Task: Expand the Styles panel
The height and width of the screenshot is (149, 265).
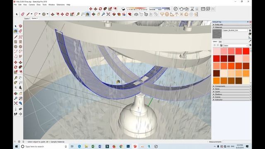Action: click(231, 89)
